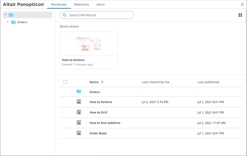Expand the Orders folder in sidebar

coord(8,22)
